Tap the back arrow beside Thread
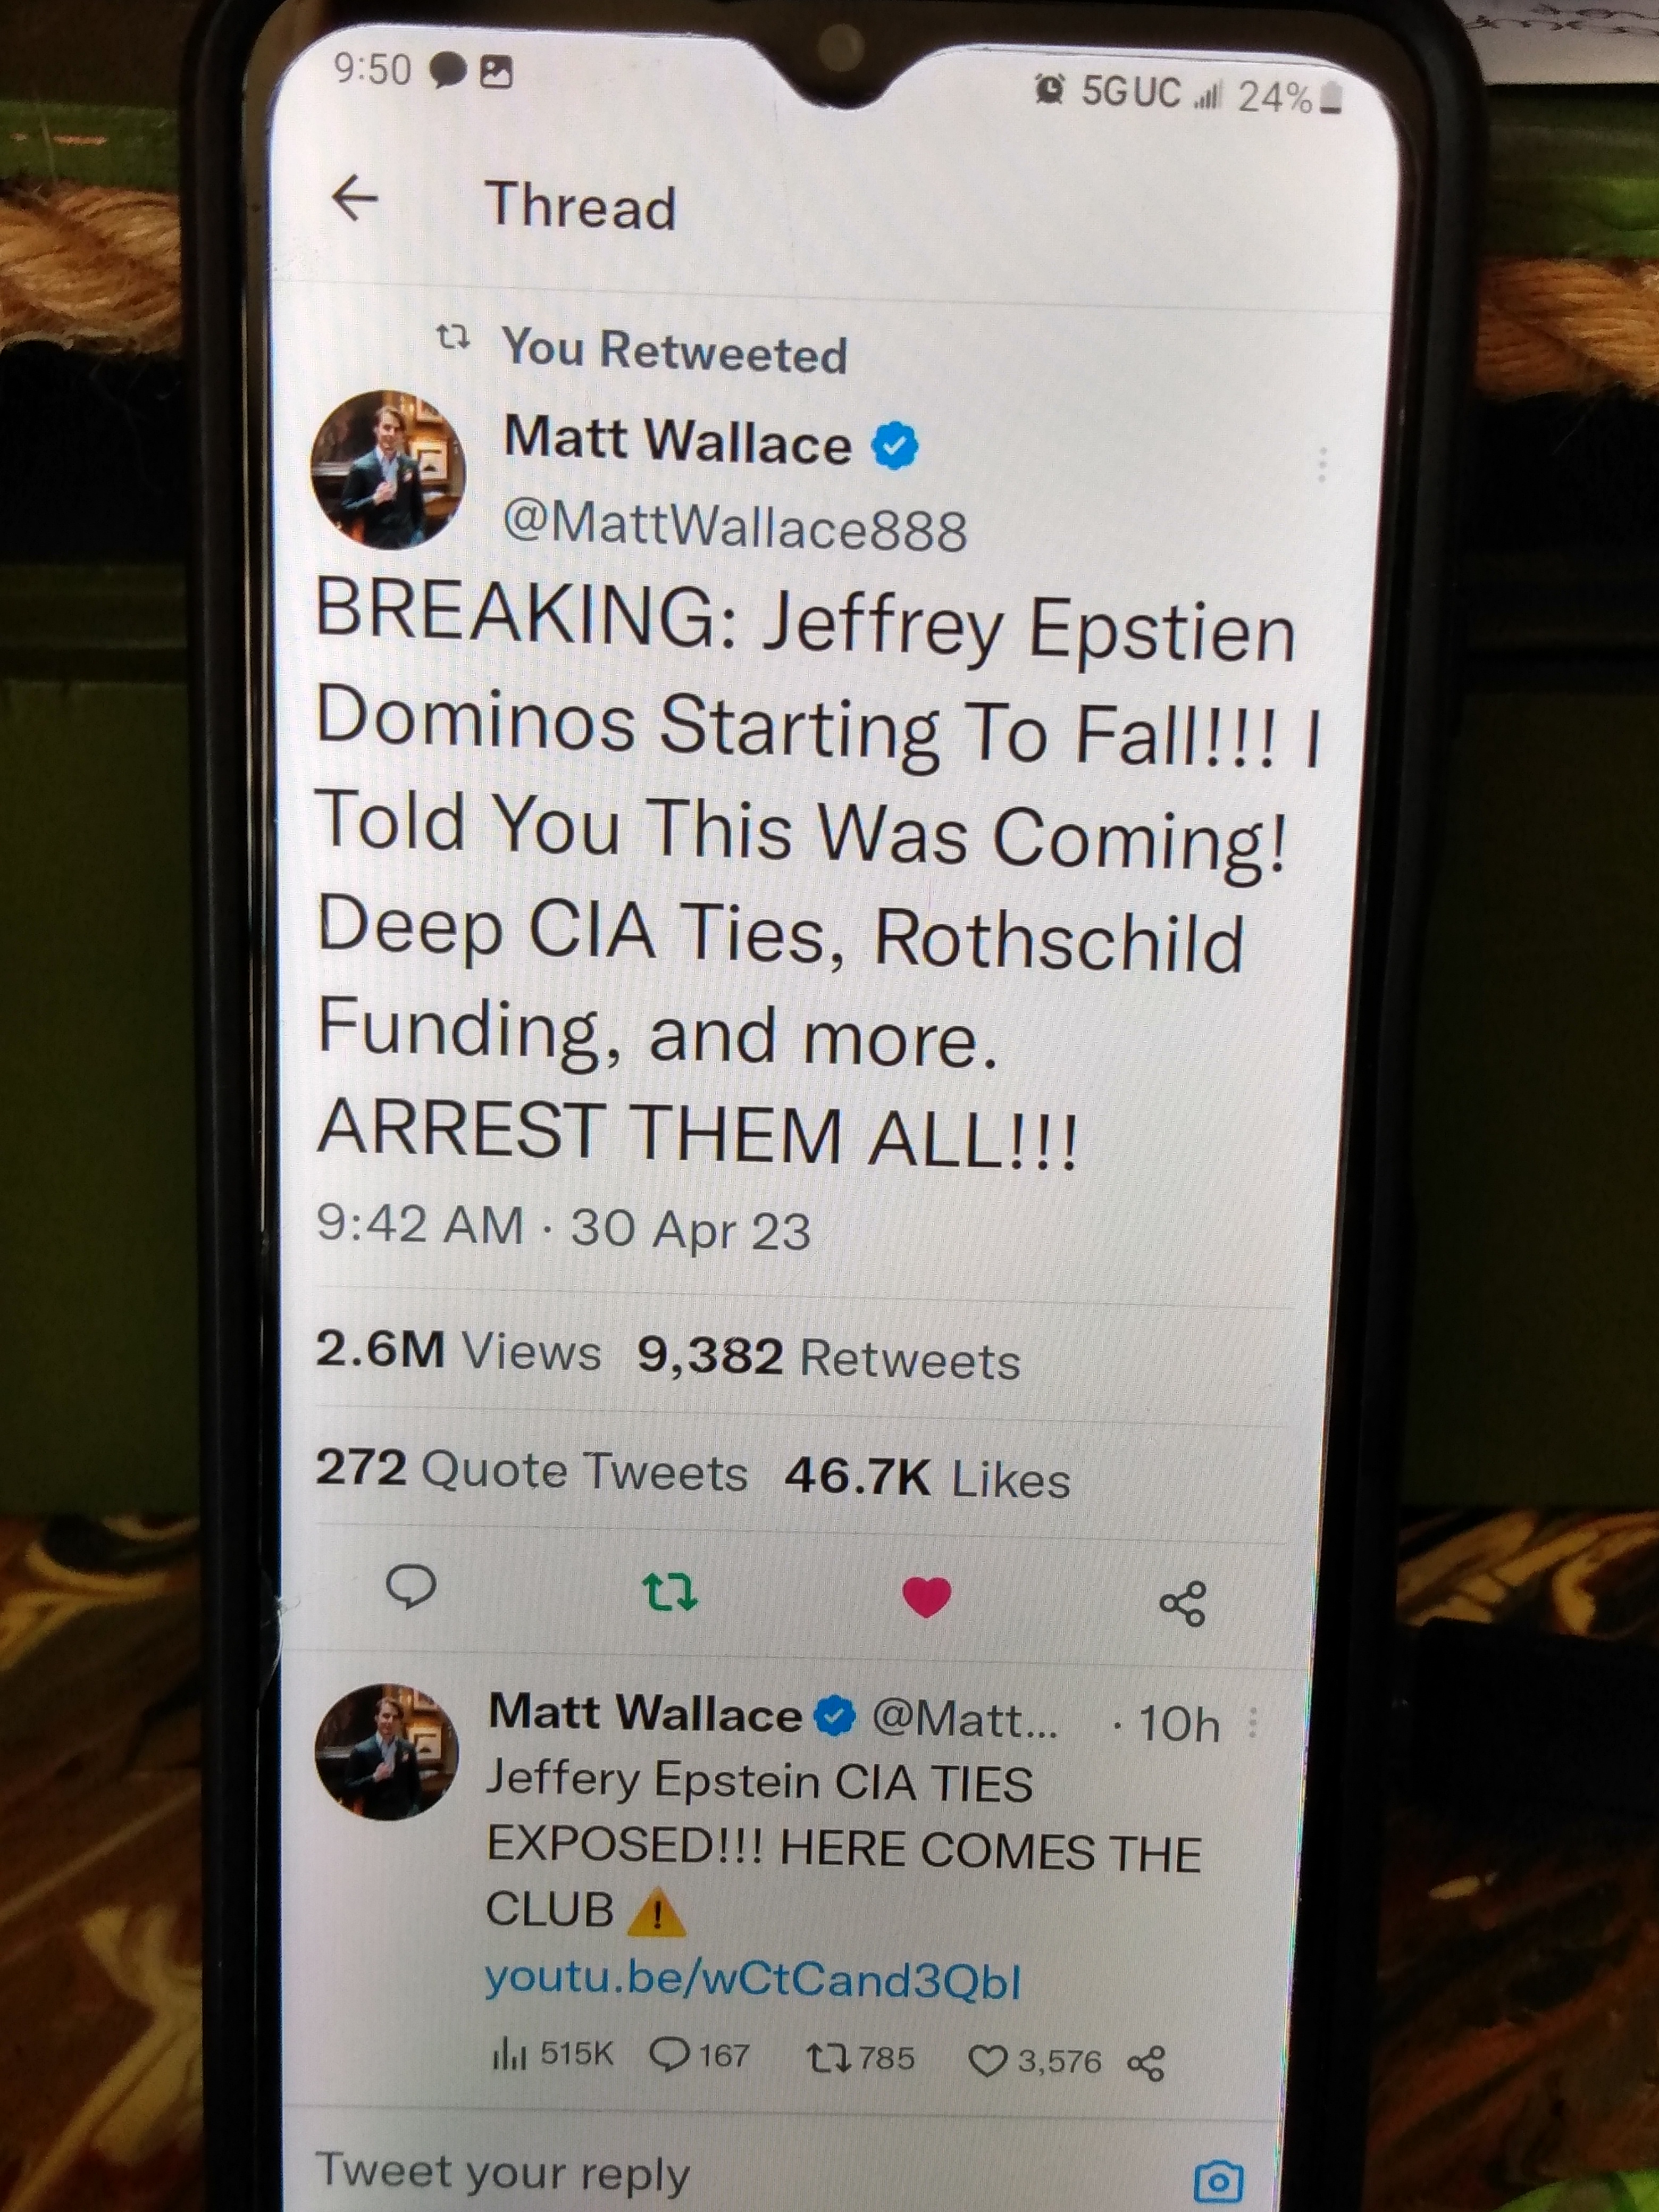Image resolution: width=1659 pixels, height=2212 pixels. click(x=355, y=198)
